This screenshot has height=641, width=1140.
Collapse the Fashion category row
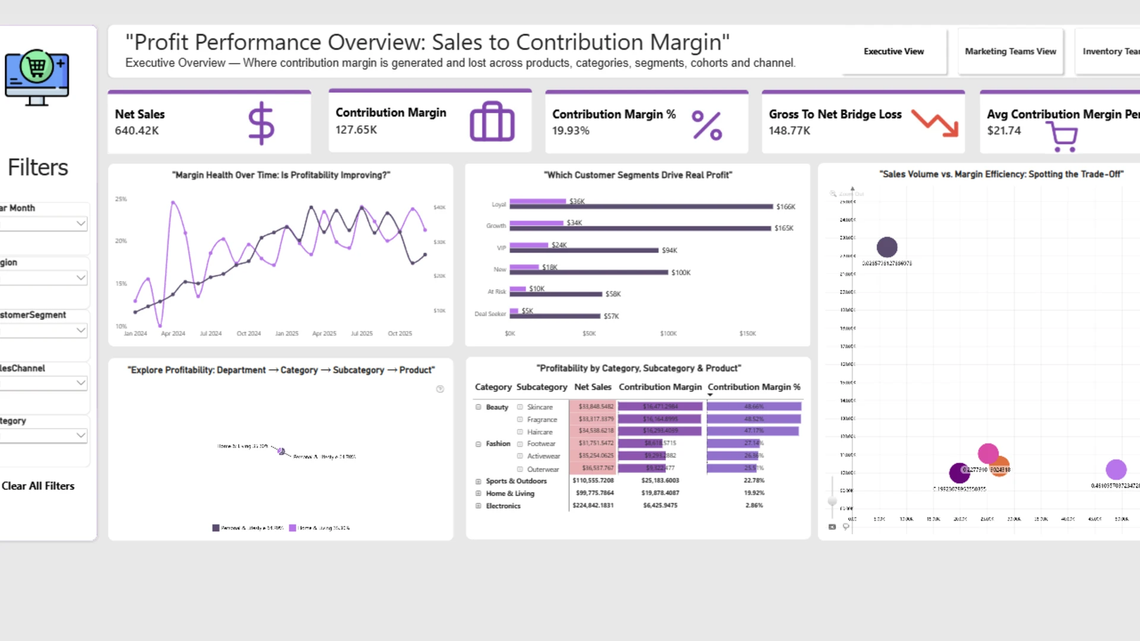click(478, 444)
